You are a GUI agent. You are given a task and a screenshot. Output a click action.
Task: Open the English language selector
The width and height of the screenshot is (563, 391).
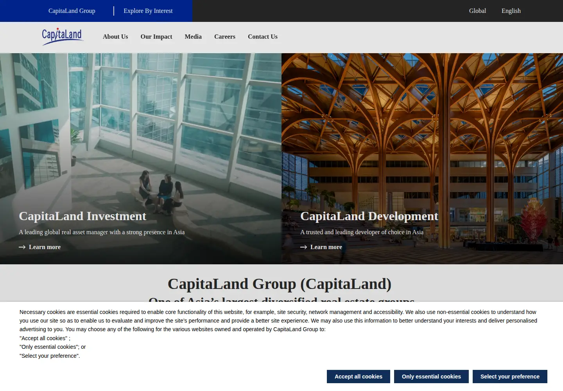[x=511, y=11]
